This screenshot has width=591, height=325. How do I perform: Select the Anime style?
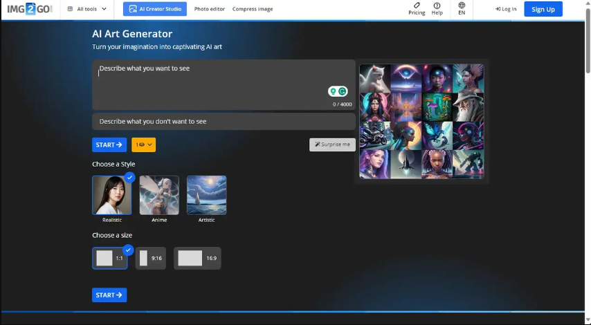coord(159,196)
